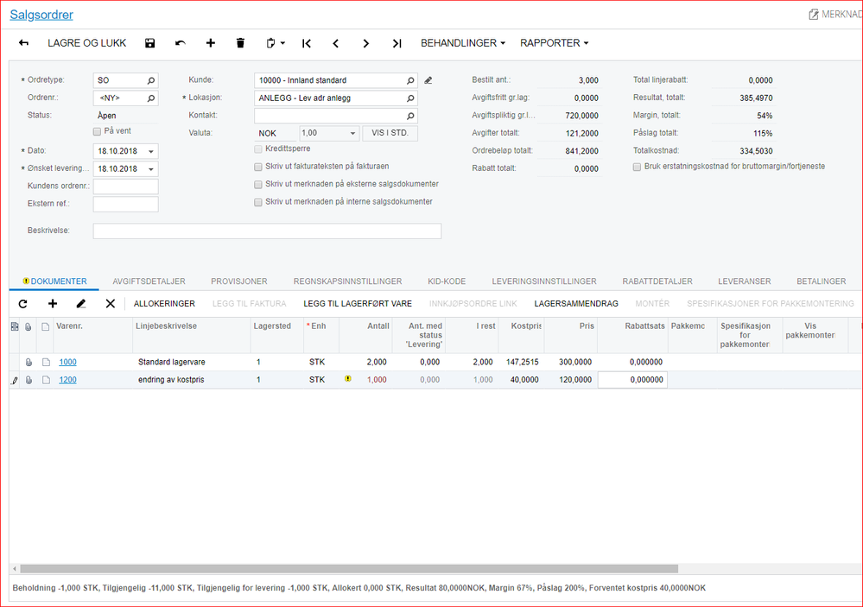Open the BEHANDLINGER dropdown menu
The width and height of the screenshot is (863, 607).
tap(463, 43)
